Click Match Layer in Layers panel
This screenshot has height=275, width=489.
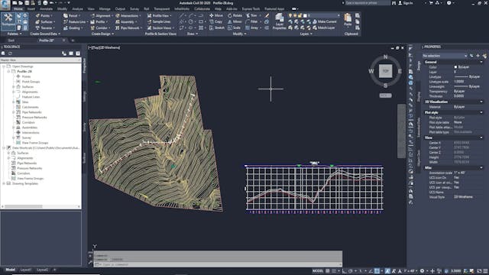[324, 27]
